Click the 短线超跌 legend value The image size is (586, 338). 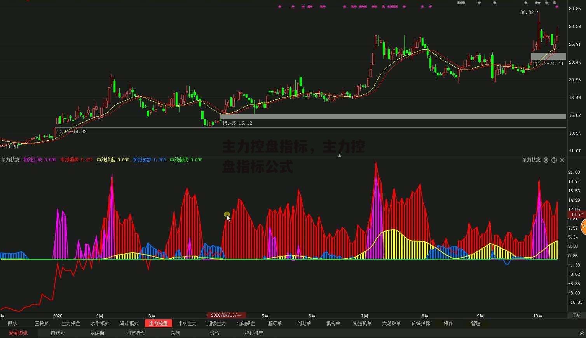coord(149,160)
